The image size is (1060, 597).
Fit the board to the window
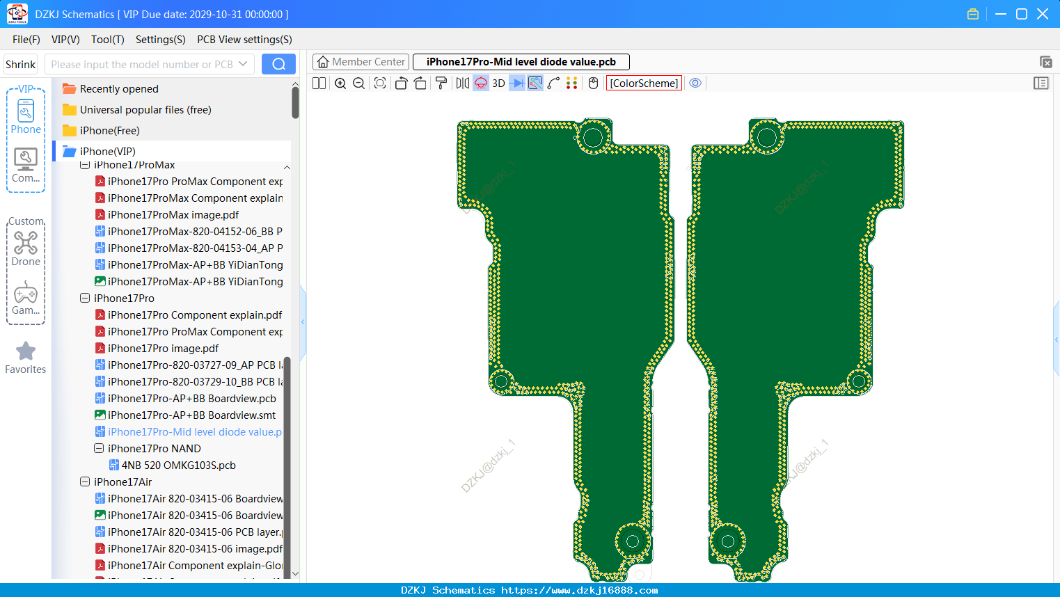(x=380, y=83)
